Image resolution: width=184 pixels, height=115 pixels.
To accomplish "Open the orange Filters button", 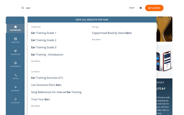I will pos(154,8).
